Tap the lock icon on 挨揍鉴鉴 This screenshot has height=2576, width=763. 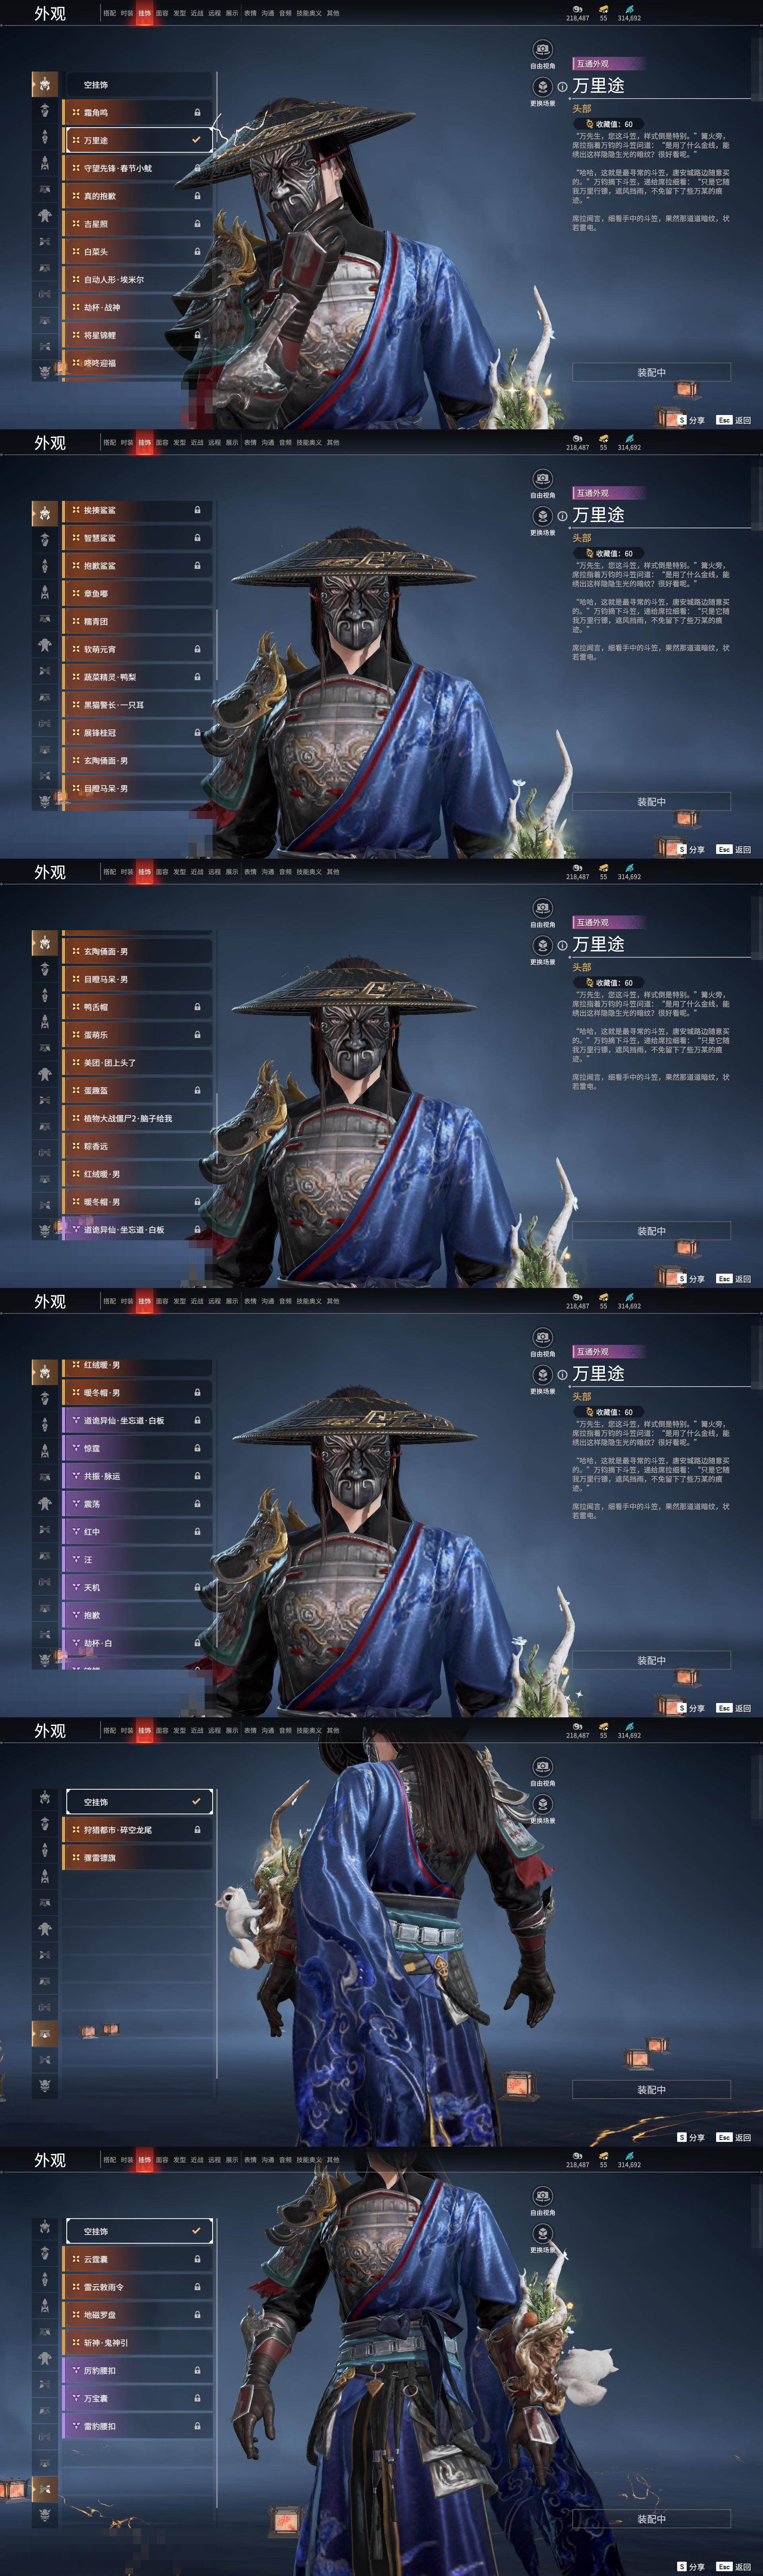tap(197, 510)
